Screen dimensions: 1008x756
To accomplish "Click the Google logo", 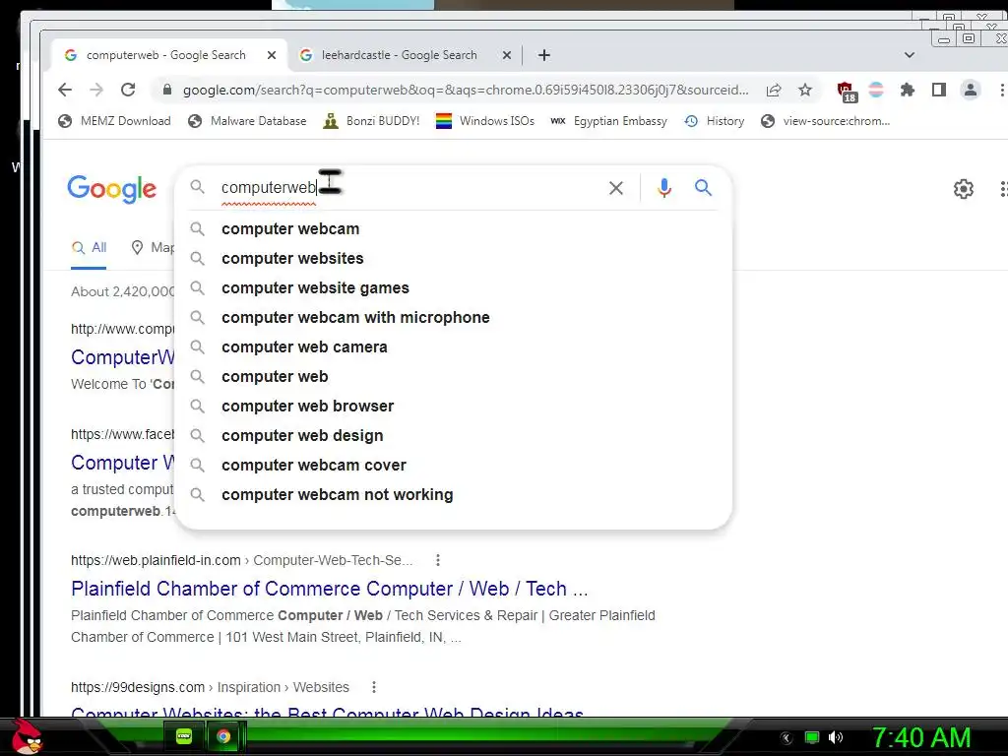I will 112,188.
